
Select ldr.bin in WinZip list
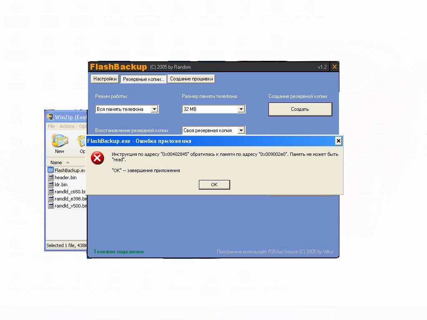click(61, 185)
